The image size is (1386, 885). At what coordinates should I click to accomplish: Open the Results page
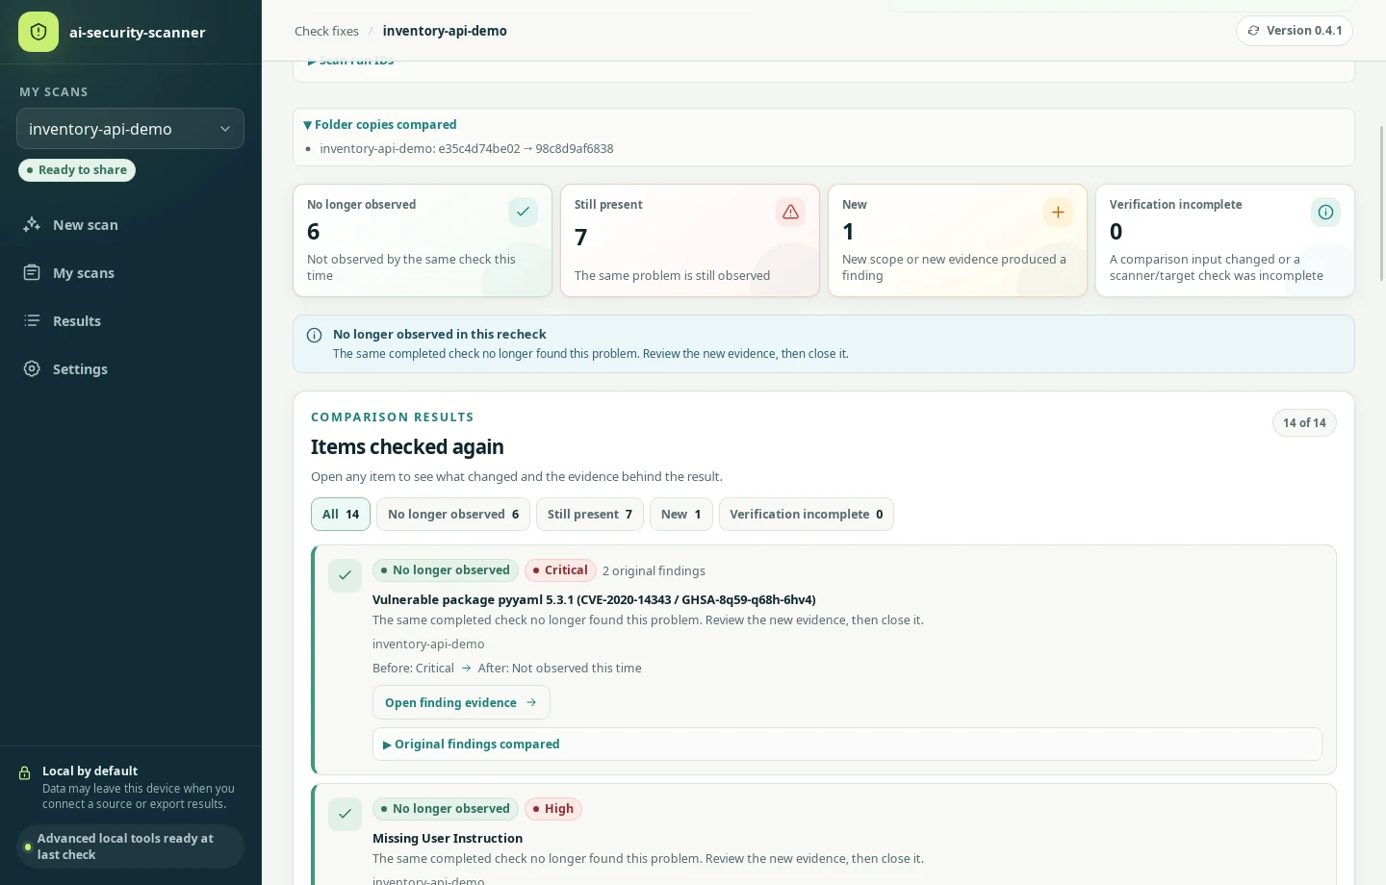point(130,320)
